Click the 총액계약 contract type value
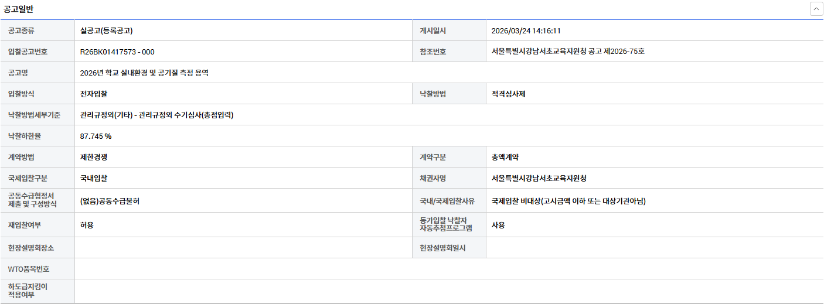824x304 pixels. click(505, 157)
